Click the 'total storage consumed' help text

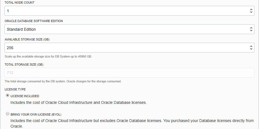tap(63, 82)
